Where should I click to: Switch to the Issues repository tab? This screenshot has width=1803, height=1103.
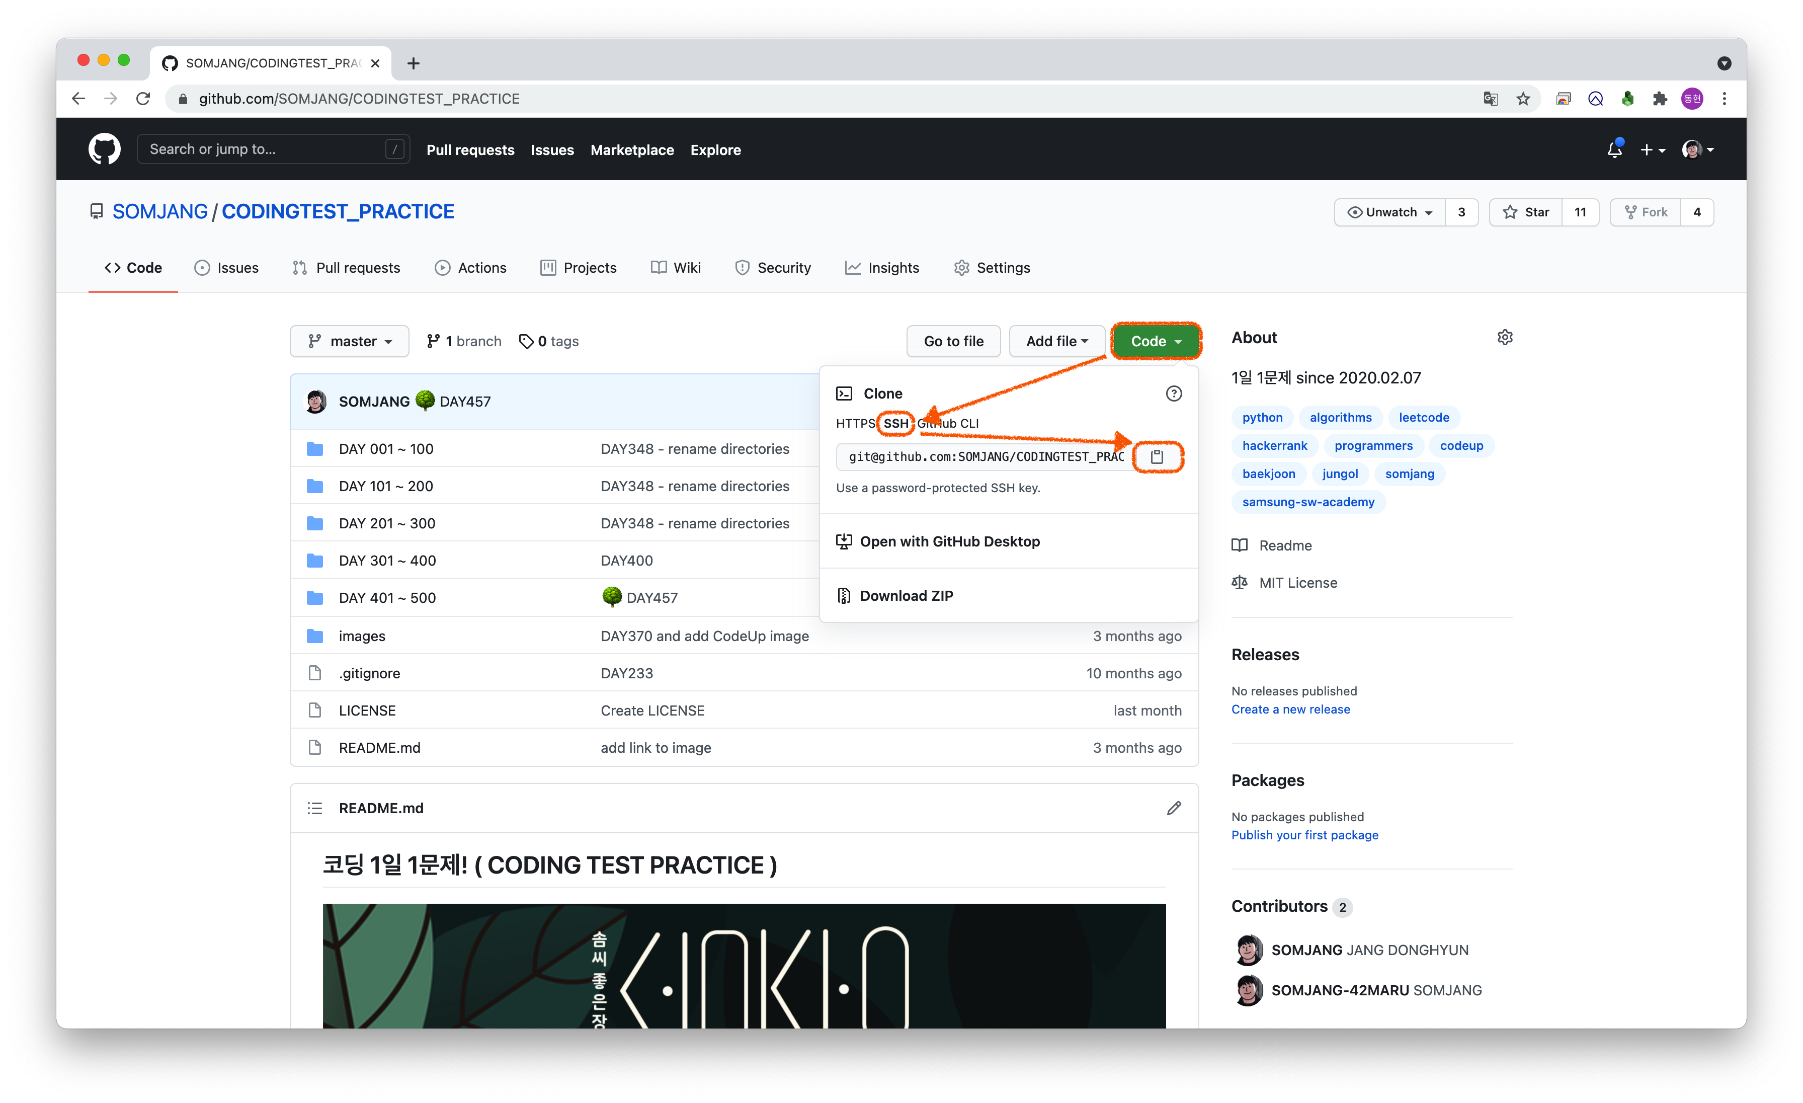point(226,268)
